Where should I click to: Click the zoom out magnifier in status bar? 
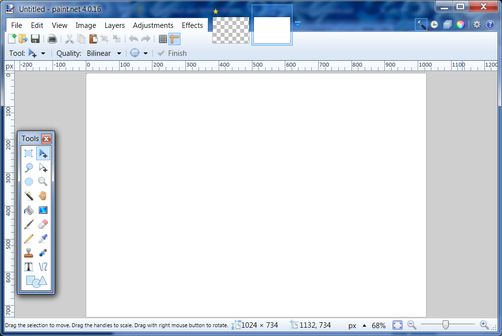click(x=412, y=325)
